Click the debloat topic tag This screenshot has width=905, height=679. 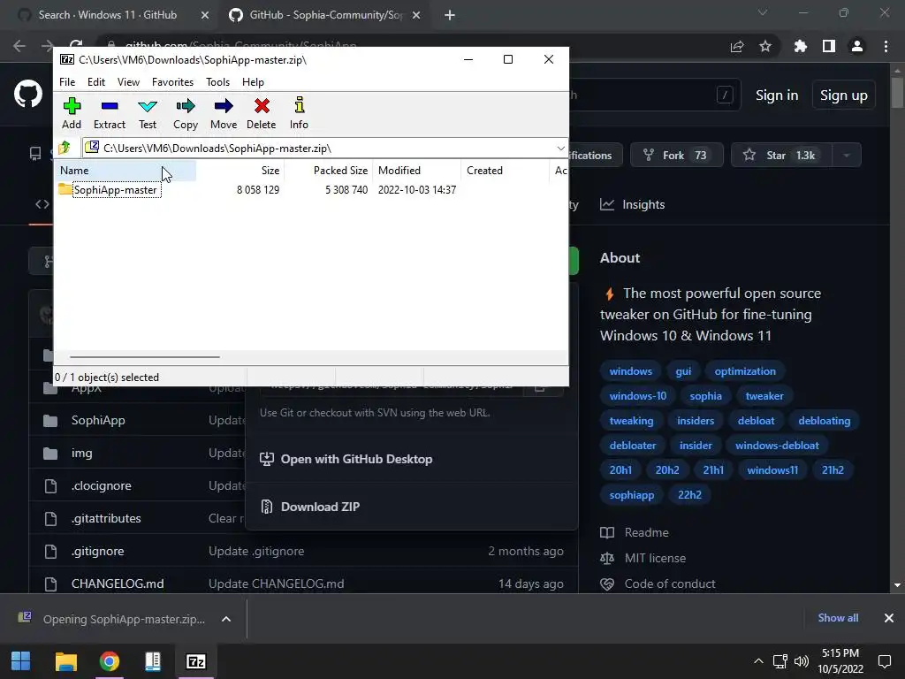[757, 421]
